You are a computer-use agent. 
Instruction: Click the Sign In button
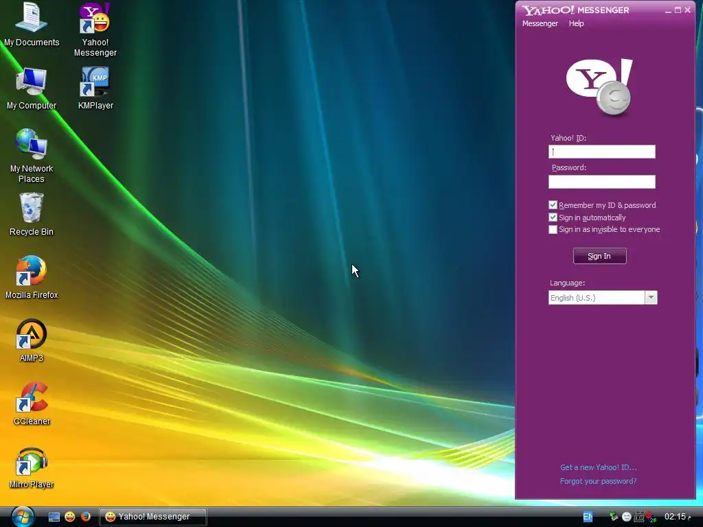tap(599, 257)
